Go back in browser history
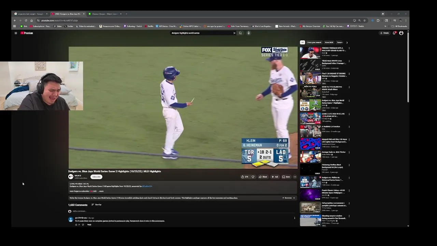 pyautogui.click(x=15, y=20)
